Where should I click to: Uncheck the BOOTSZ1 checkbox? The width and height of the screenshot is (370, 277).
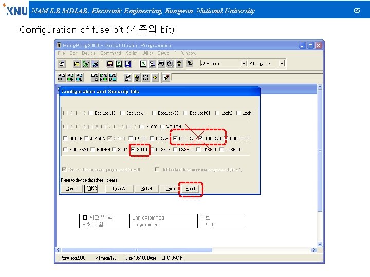pos(175,138)
